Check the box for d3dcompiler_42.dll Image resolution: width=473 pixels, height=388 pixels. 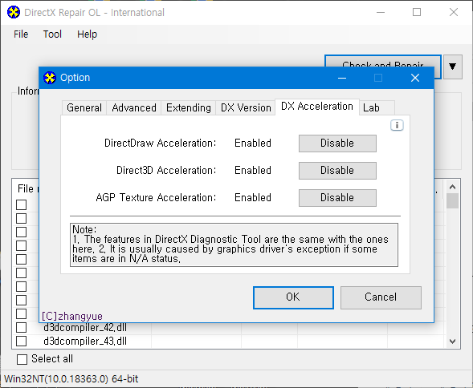click(x=22, y=327)
